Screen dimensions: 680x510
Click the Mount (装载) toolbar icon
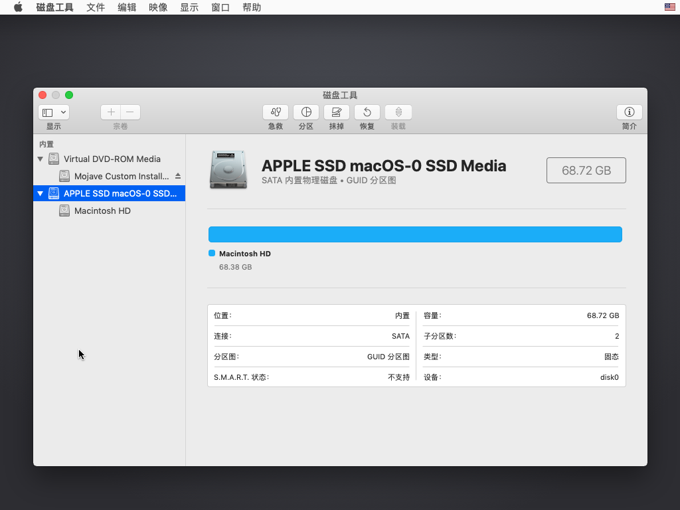[398, 112]
